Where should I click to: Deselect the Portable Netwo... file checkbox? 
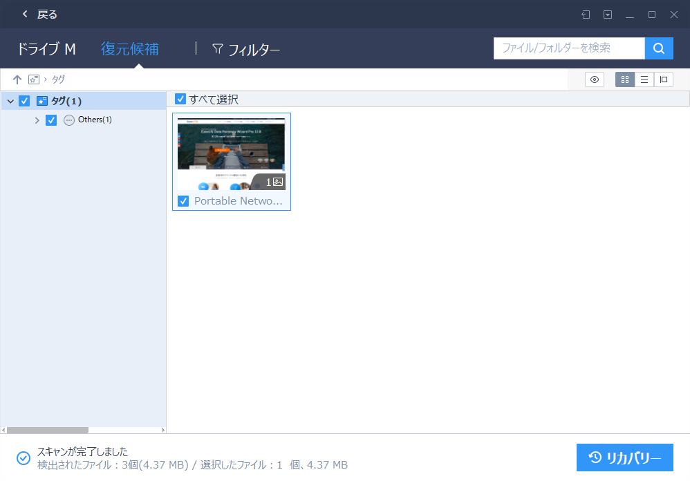click(183, 200)
